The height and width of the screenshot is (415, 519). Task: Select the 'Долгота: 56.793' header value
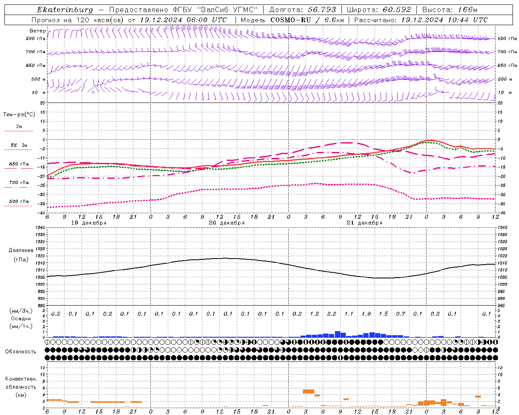tap(302, 10)
